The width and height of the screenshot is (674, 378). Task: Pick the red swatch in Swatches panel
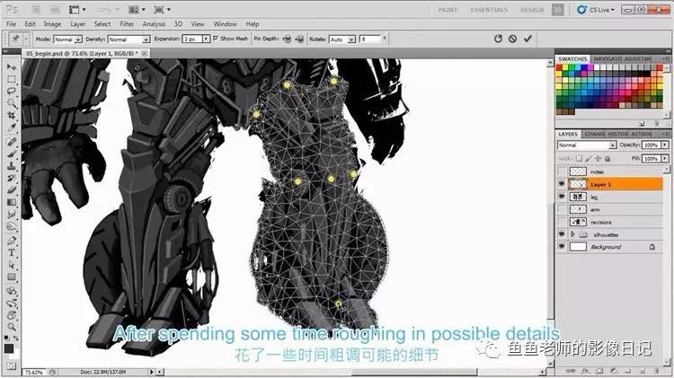pos(560,67)
